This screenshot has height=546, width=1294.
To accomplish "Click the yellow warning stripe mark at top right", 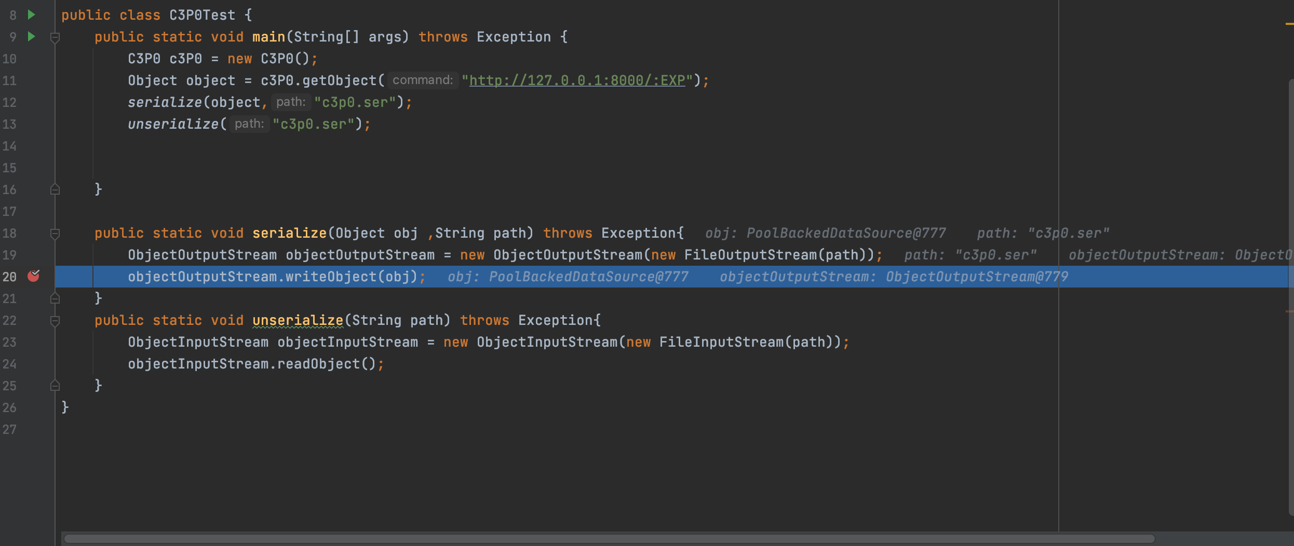I will click(x=1290, y=23).
